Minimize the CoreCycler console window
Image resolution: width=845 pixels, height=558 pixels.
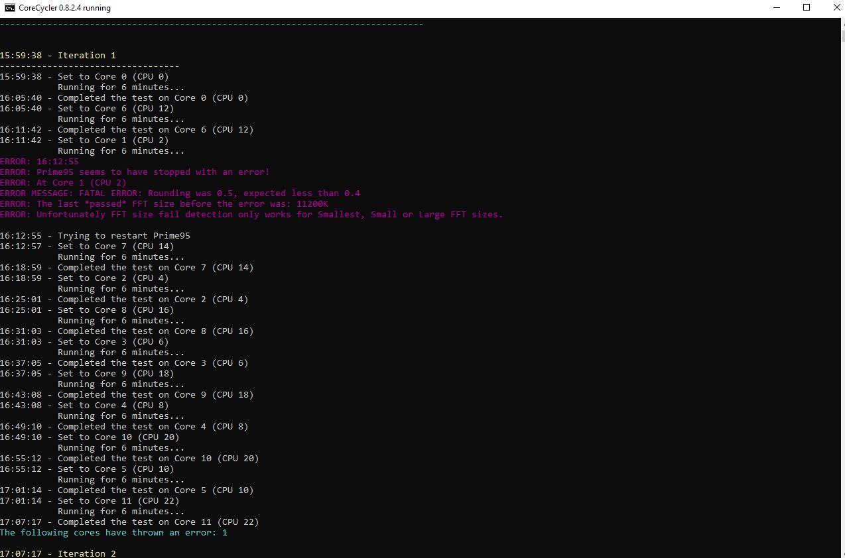click(778, 8)
